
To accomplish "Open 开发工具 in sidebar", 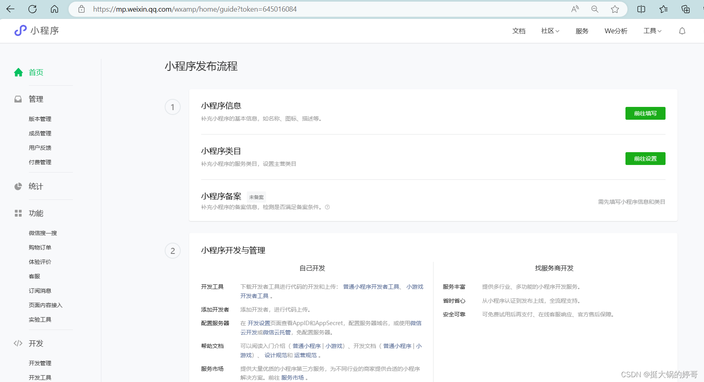I will (x=40, y=378).
